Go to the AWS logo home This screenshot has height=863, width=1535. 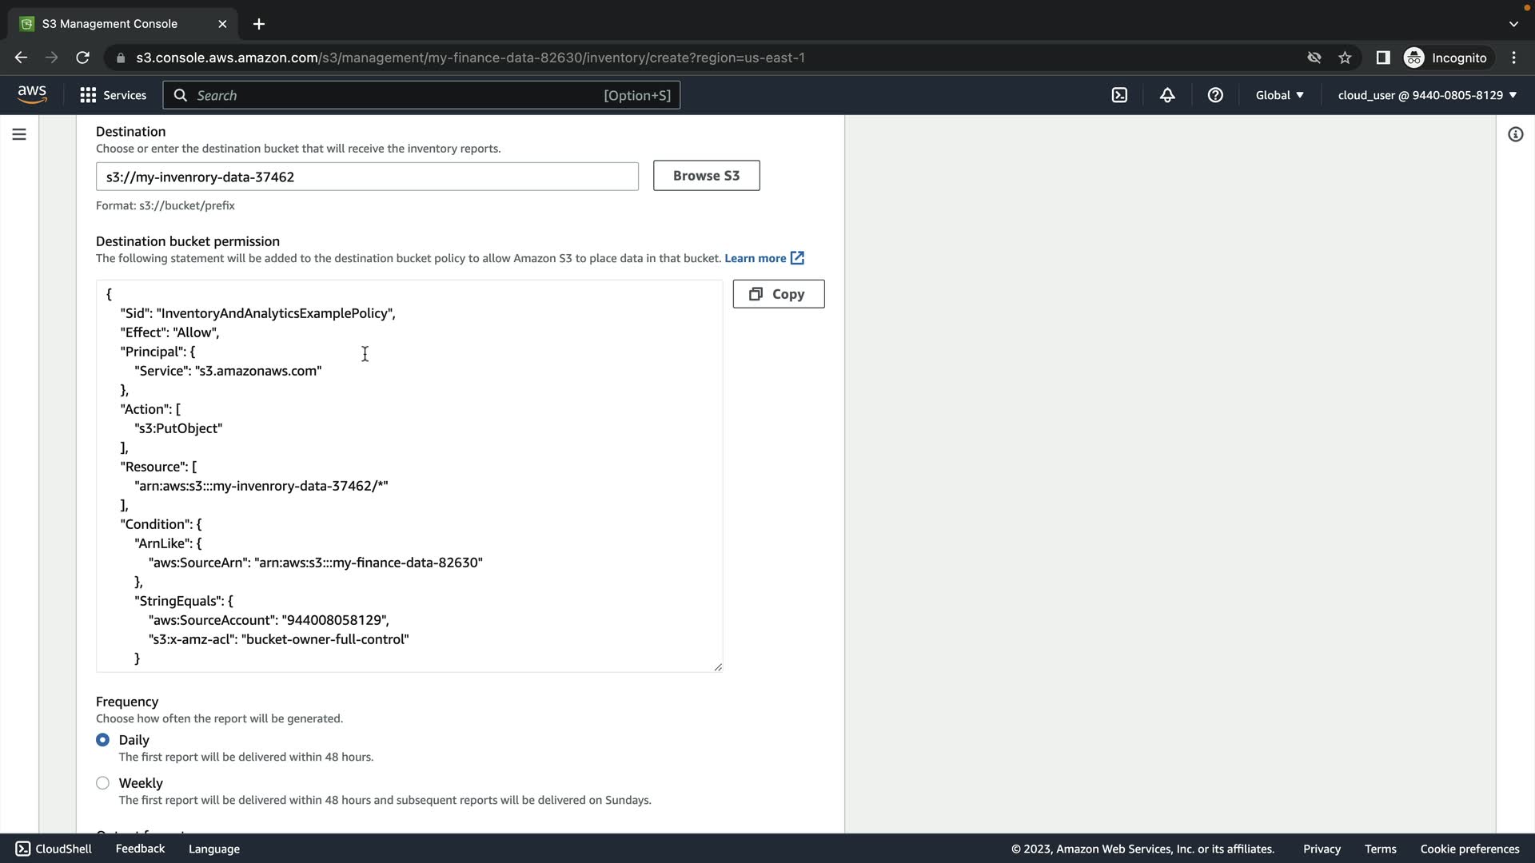pyautogui.click(x=32, y=94)
